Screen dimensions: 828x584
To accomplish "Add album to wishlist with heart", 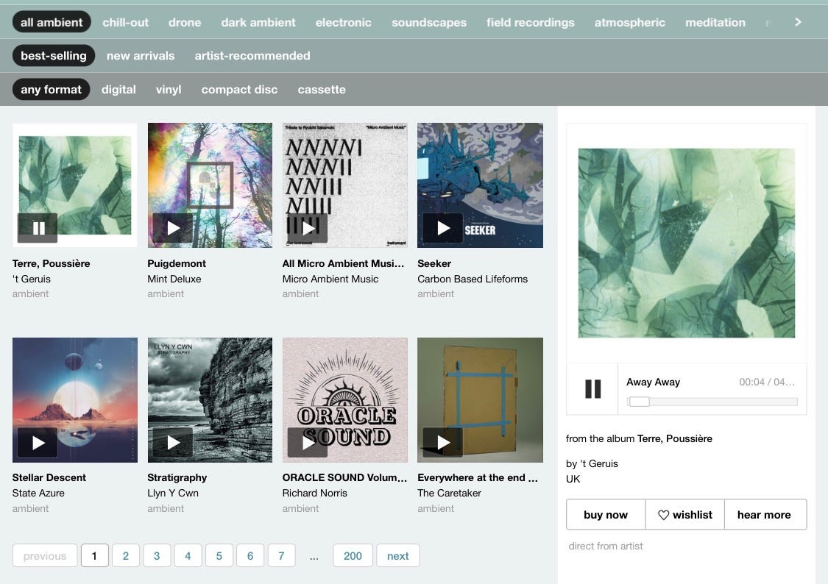I will coord(685,514).
